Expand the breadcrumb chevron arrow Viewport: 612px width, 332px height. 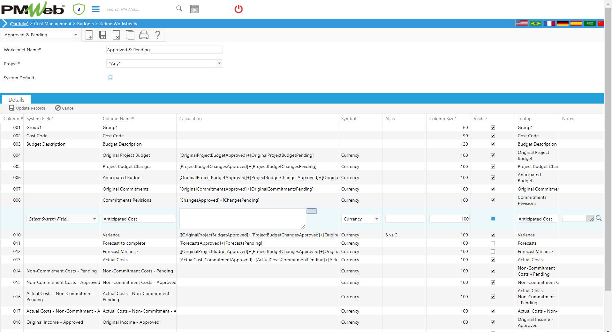pos(4,23)
